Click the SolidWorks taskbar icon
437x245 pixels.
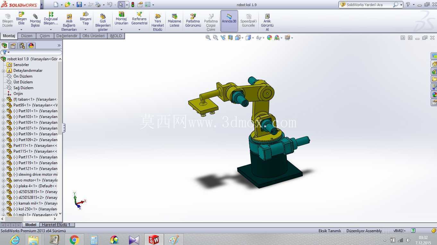pyautogui.click(x=154, y=240)
